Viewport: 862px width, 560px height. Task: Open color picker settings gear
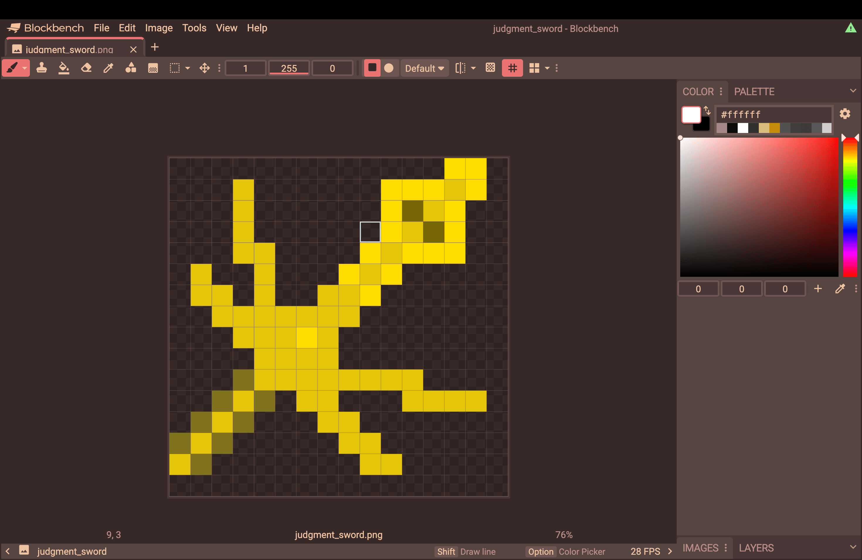click(845, 114)
